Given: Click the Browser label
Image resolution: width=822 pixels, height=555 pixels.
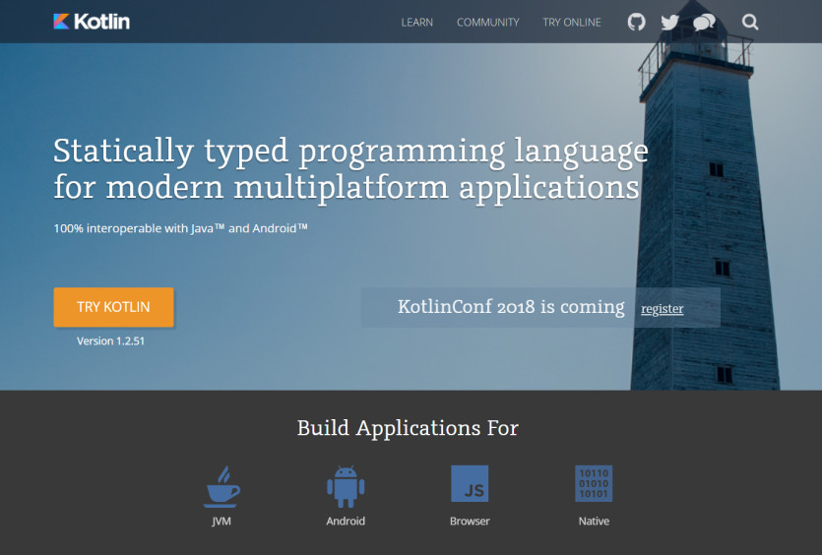Looking at the screenshot, I should (470, 521).
